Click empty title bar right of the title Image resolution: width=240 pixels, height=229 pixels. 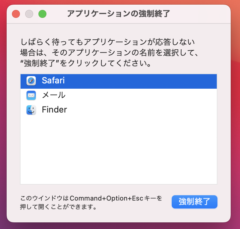point(202,14)
